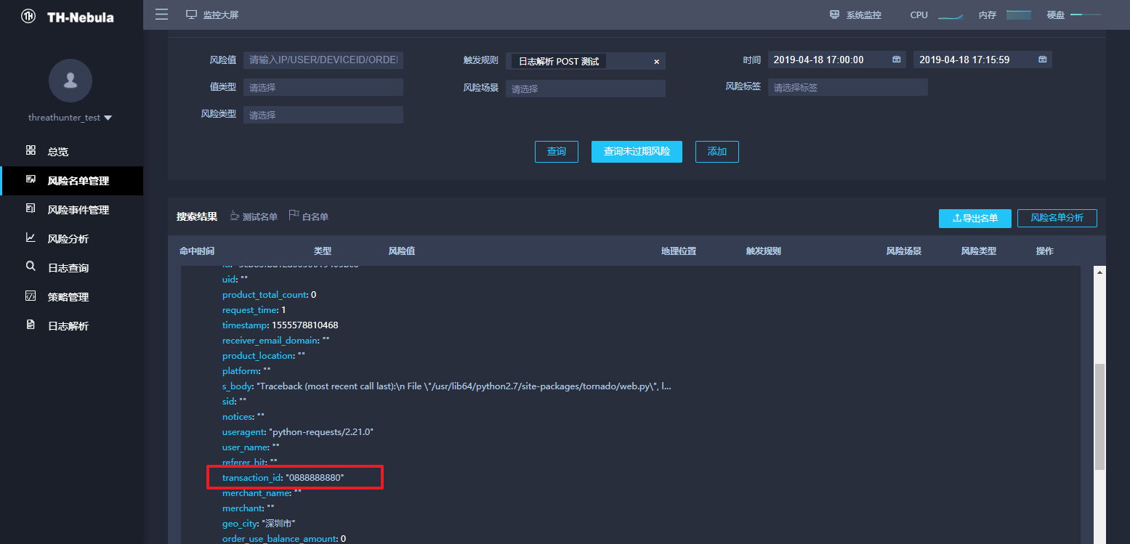Click the results scrollbar up arrow
The width and height of the screenshot is (1130, 544).
1099,272
